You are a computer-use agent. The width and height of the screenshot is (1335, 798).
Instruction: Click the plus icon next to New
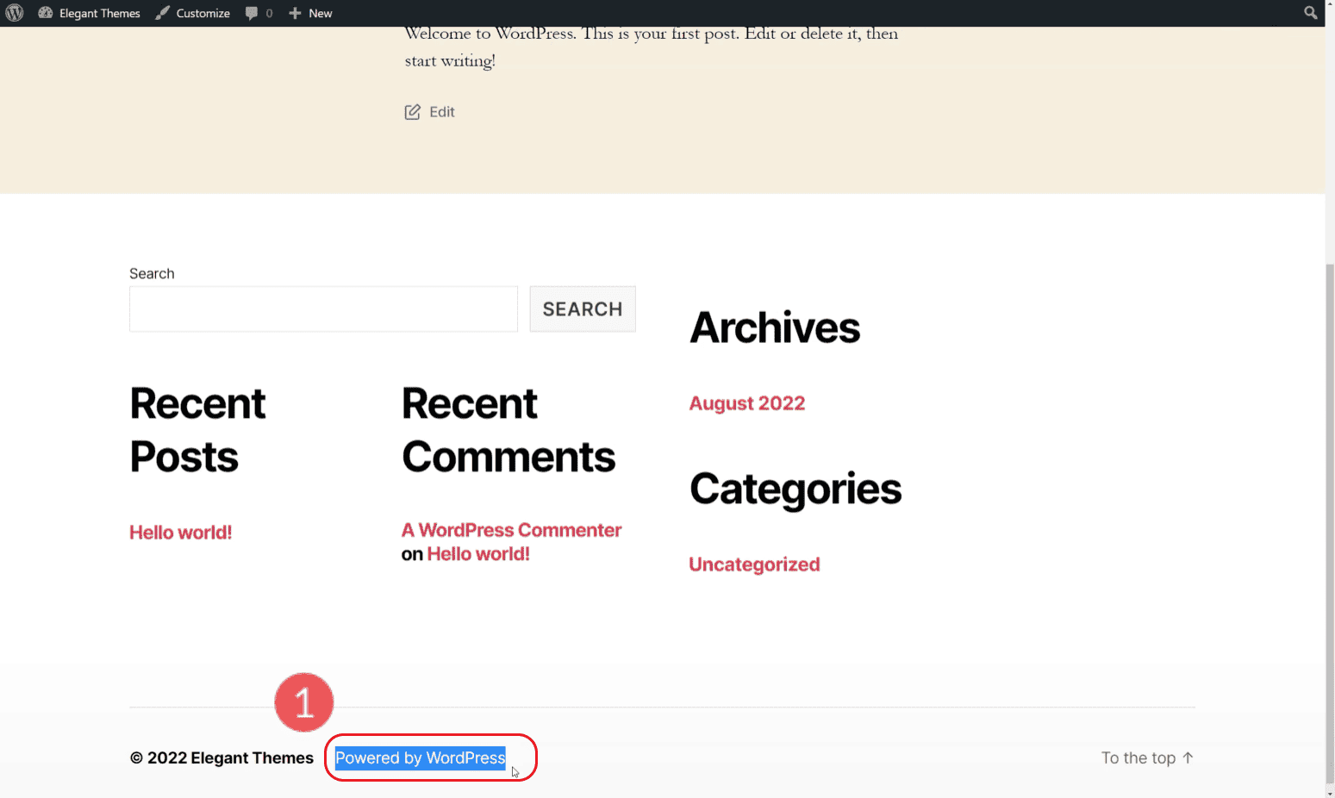point(294,13)
